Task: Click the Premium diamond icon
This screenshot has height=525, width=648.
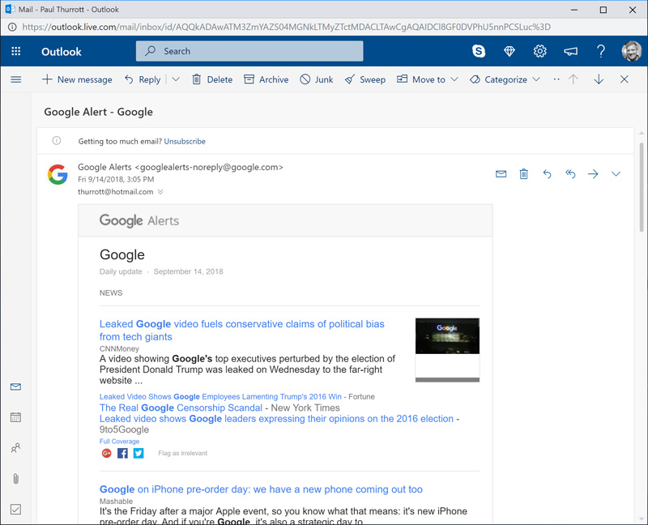Action: (509, 51)
